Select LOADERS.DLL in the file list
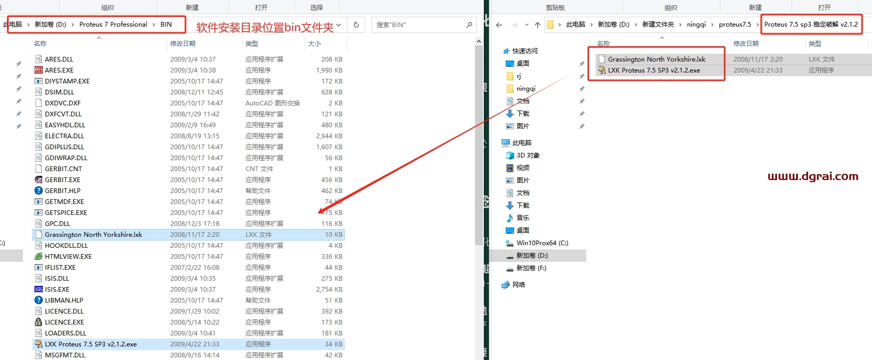872x360 pixels. 188,333
